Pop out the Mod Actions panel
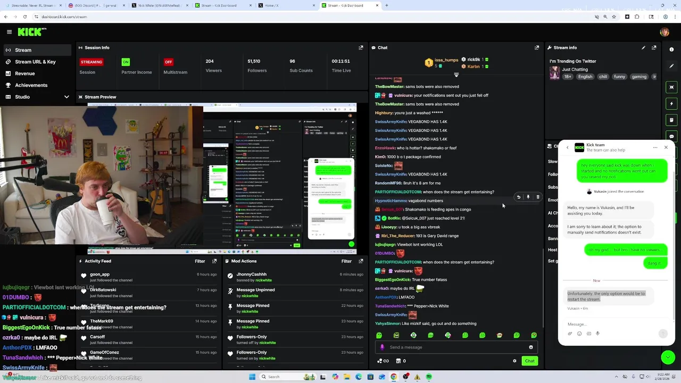This screenshot has width=681, height=383. [361, 261]
